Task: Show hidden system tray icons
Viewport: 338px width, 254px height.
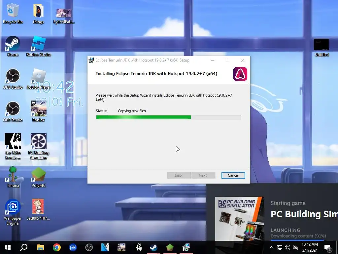Action: [272, 247]
